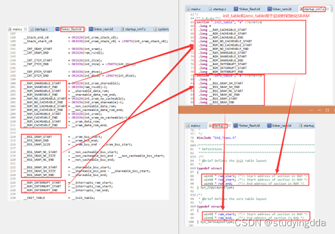The height and width of the screenshot is (234, 335).
Task: Maximize the orange title bar window
Action: [x=327, y=110]
